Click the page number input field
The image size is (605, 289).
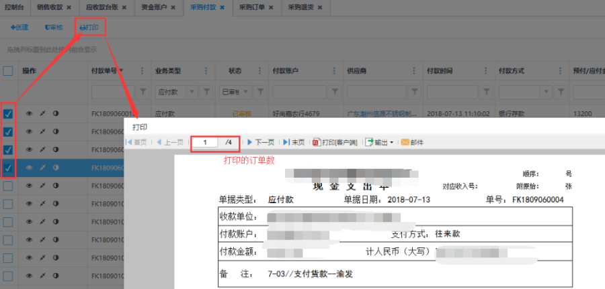[x=206, y=142]
